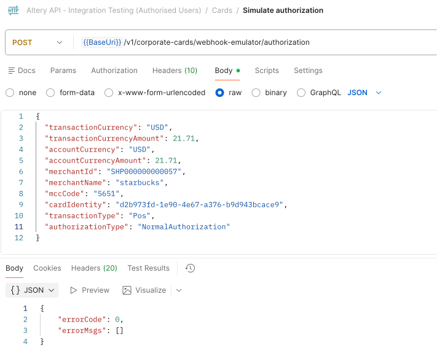Select the none body radio button
This screenshot has height=359, width=437.
(10, 93)
